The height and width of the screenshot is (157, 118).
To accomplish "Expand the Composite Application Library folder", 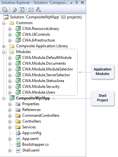I will (4, 46).
